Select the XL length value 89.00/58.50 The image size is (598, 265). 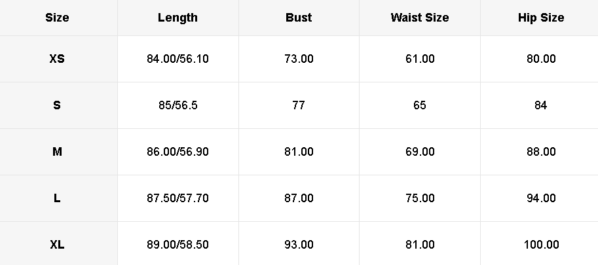[178, 245]
